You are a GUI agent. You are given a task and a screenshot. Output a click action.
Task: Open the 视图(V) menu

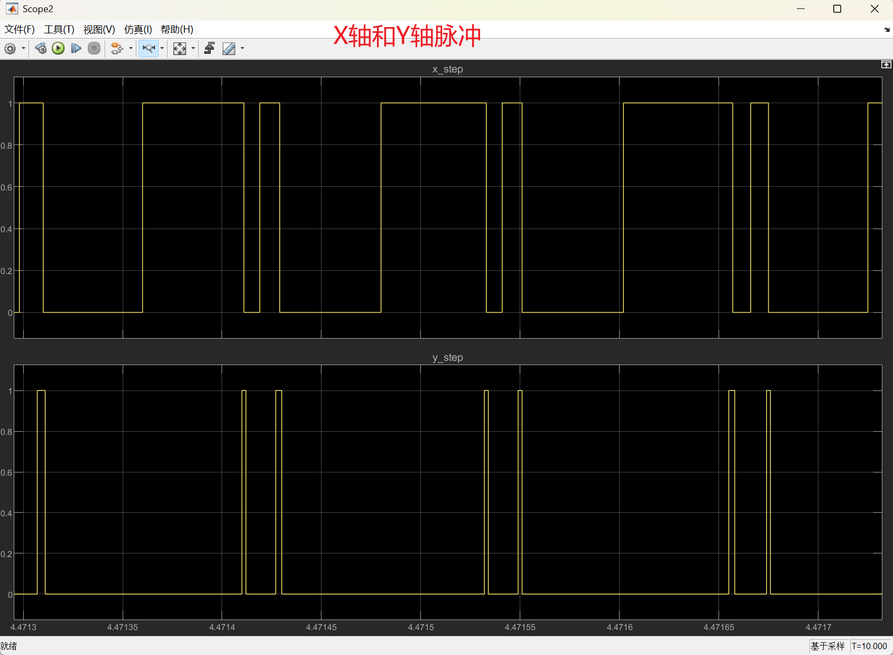99,30
